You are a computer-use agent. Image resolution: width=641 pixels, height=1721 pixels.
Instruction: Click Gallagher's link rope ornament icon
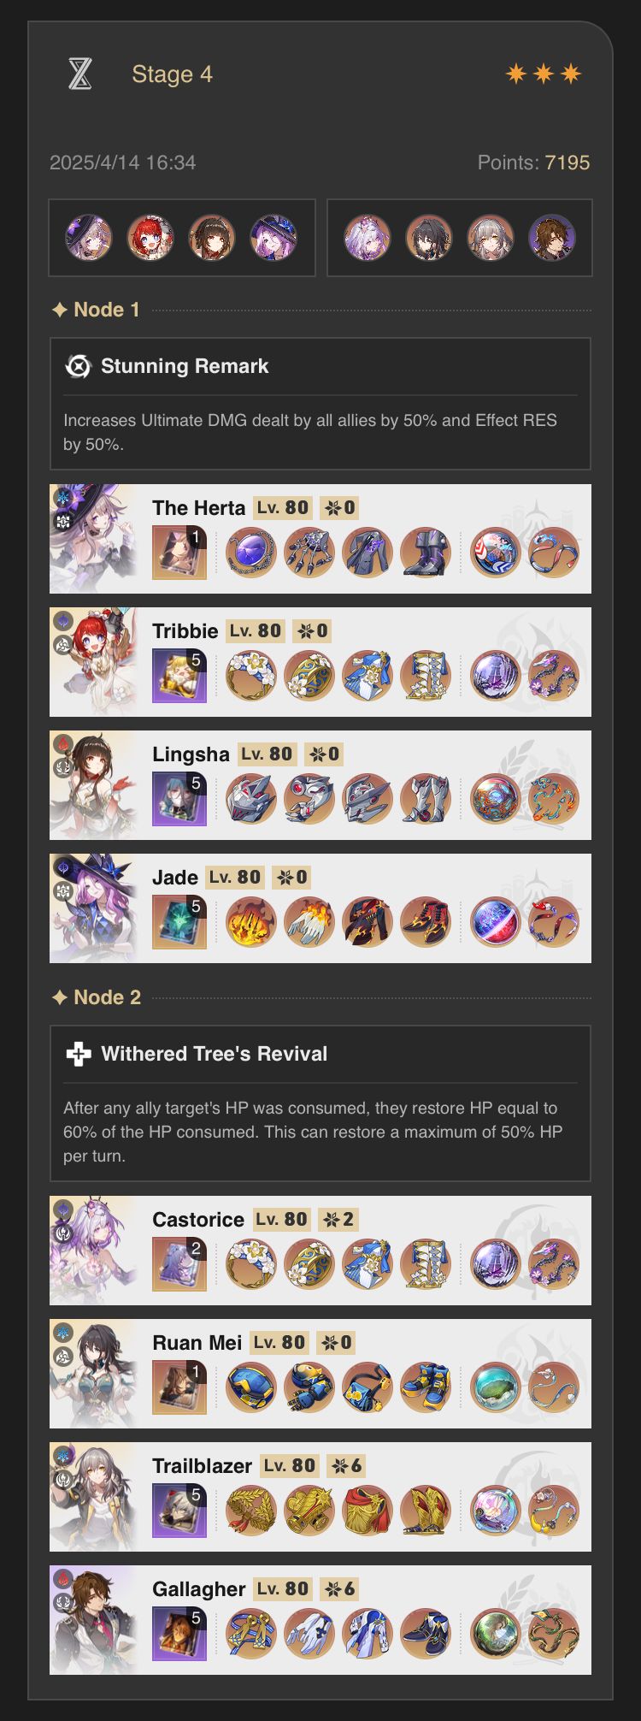(554, 1633)
